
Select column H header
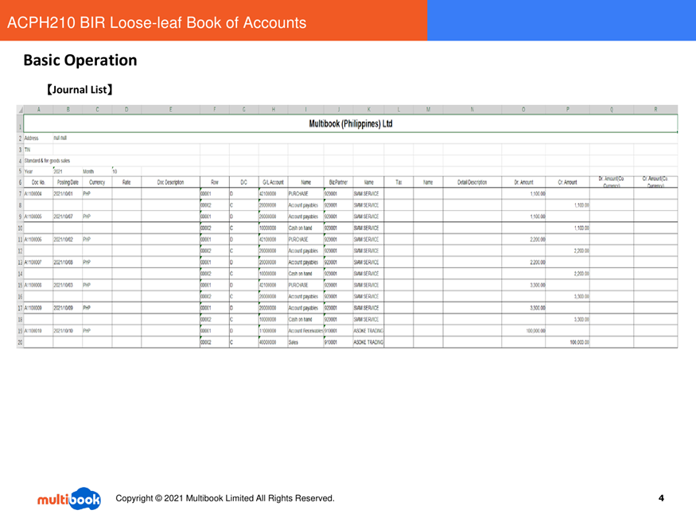point(273,110)
